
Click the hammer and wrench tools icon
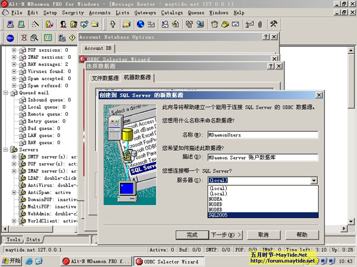(274, 24)
